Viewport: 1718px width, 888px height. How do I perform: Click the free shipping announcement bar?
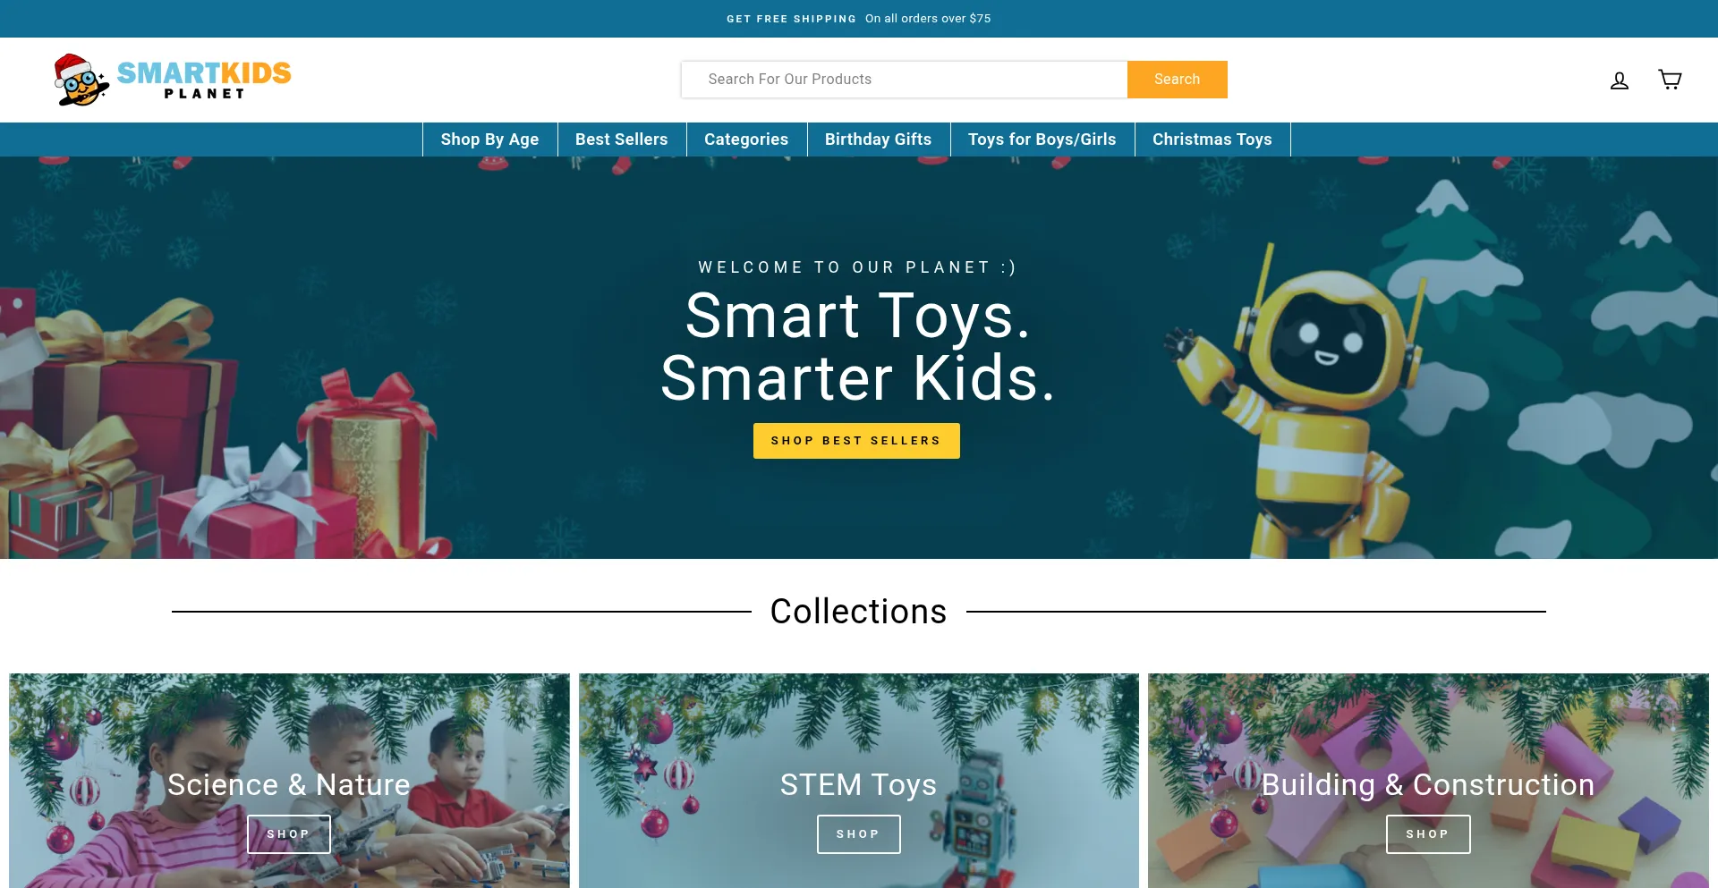tap(859, 19)
